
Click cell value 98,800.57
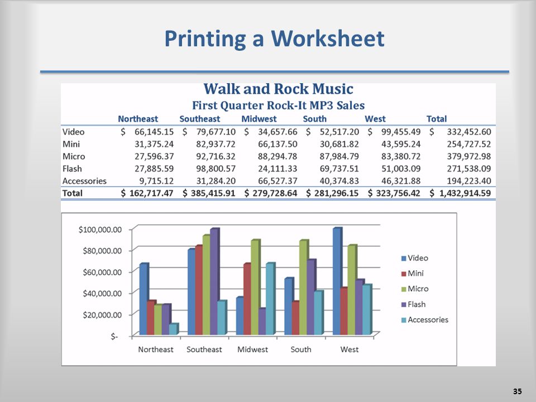[x=216, y=169]
